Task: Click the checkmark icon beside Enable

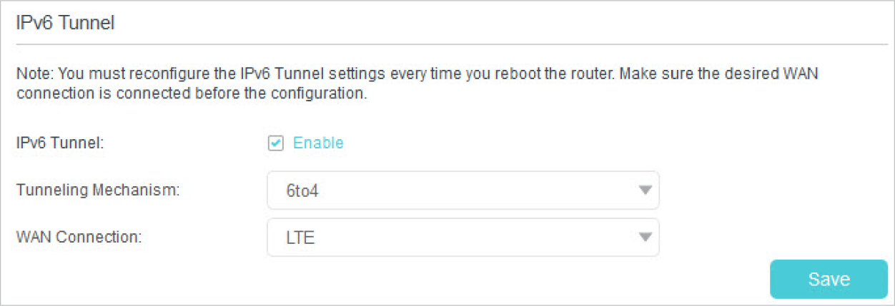Action: pyautogui.click(x=275, y=143)
